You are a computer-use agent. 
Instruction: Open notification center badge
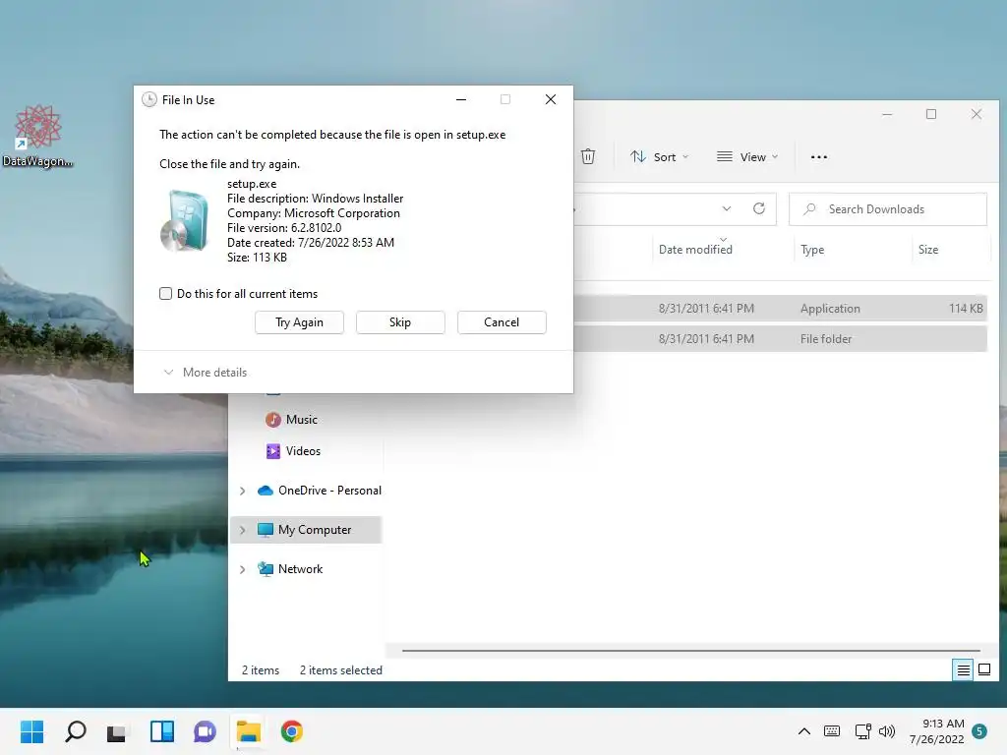980,731
